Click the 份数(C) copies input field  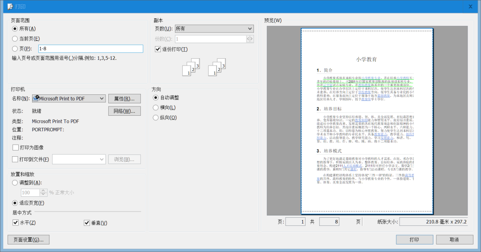(x=211, y=39)
